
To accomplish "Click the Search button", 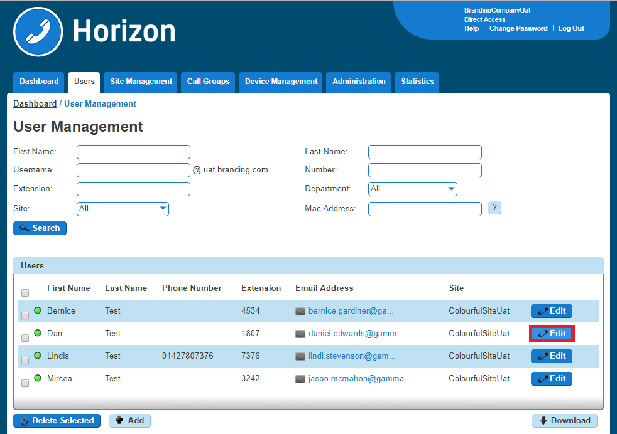I will pos(40,228).
